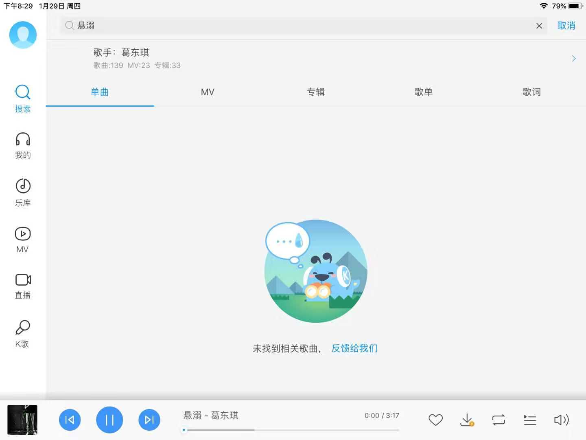Switch to the 专辑 tab
The image size is (586, 440).
(x=315, y=92)
